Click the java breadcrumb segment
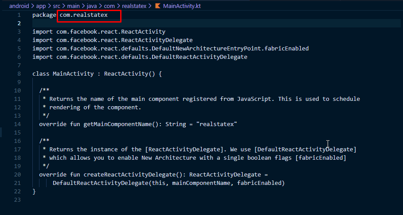The image size is (403, 215). [93, 6]
